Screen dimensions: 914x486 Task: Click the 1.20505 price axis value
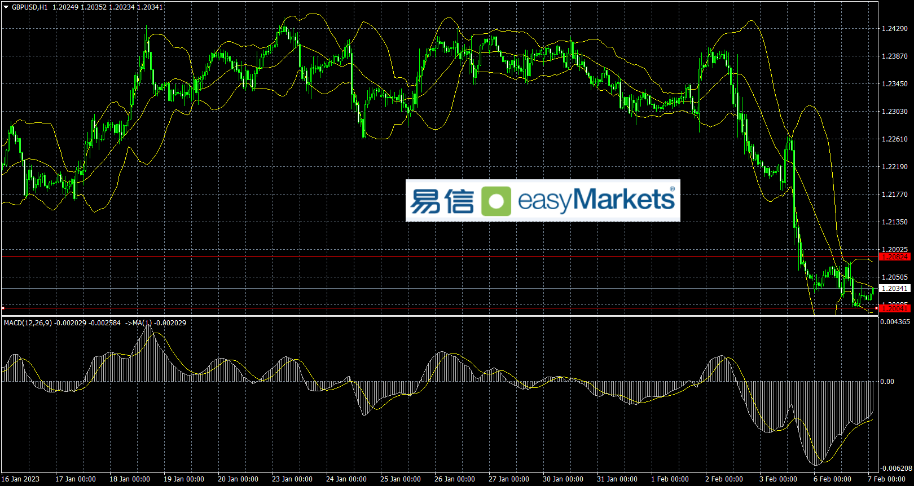coord(895,277)
